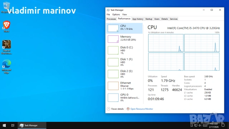
Task: Select the Task Manager taskbar button
Action: (32, 125)
